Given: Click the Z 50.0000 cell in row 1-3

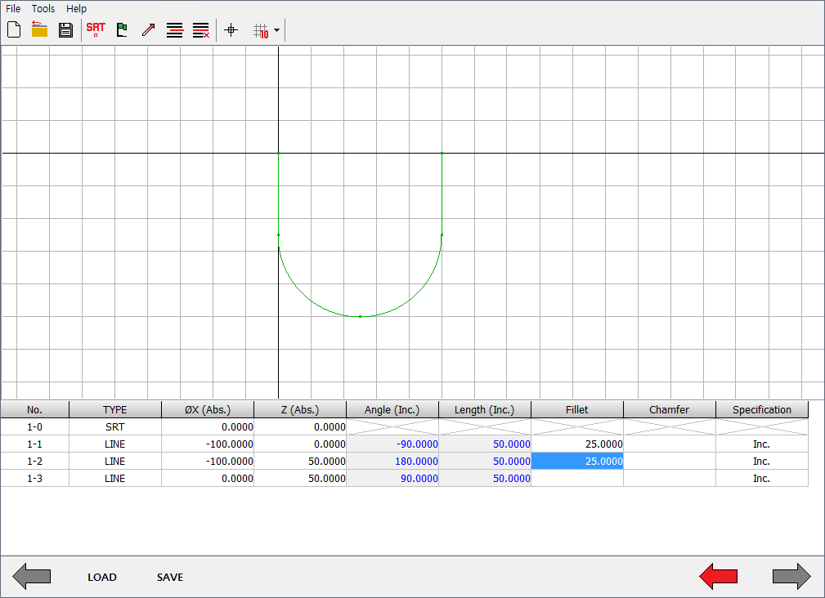Looking at the screenshot, I should tap(300, 478).
